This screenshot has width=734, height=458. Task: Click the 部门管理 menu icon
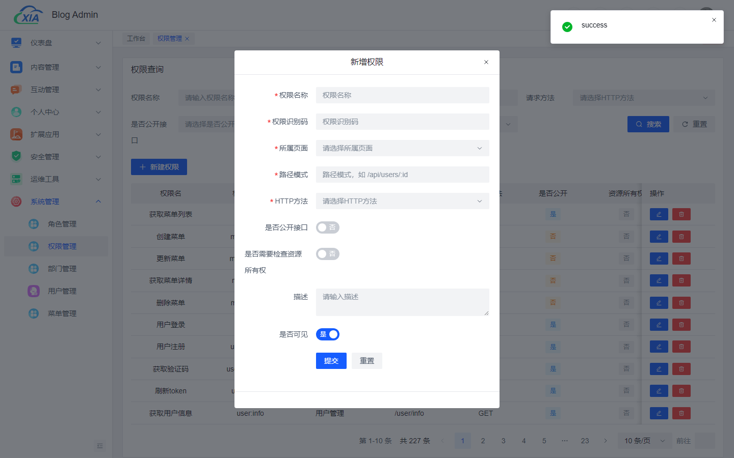pos(34,269)
